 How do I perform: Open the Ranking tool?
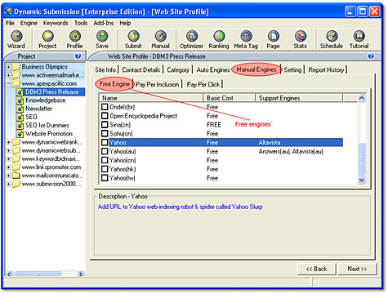point(219,39)
